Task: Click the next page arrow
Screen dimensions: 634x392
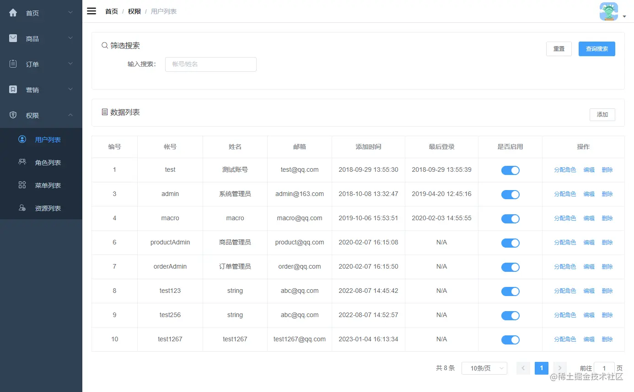Action: click(x=560, y=368)
